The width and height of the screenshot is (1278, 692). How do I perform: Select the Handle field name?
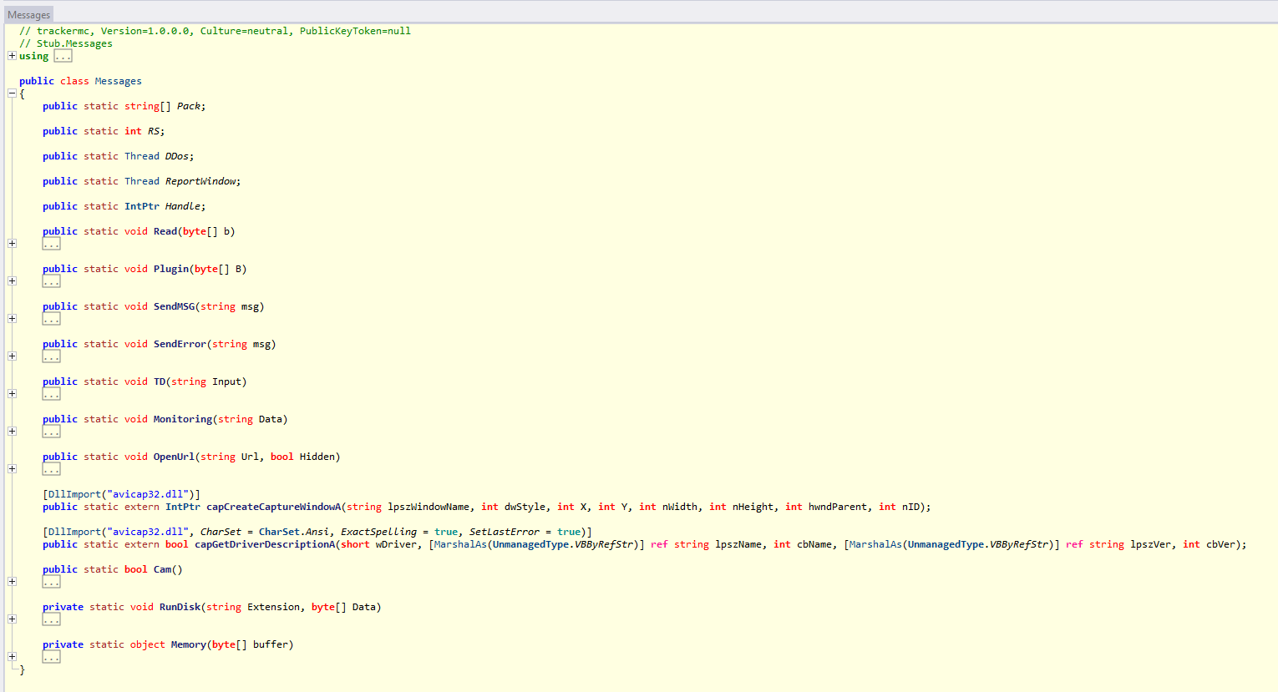pyautogui.click(x=183, y=206)
